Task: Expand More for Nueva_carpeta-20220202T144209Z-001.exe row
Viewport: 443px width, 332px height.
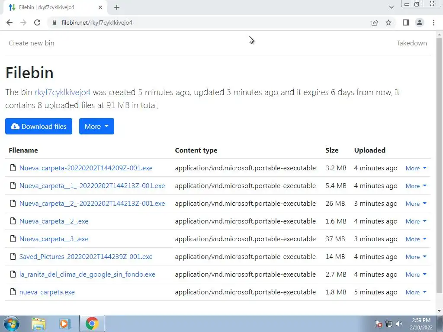Action: coord(416,168)
